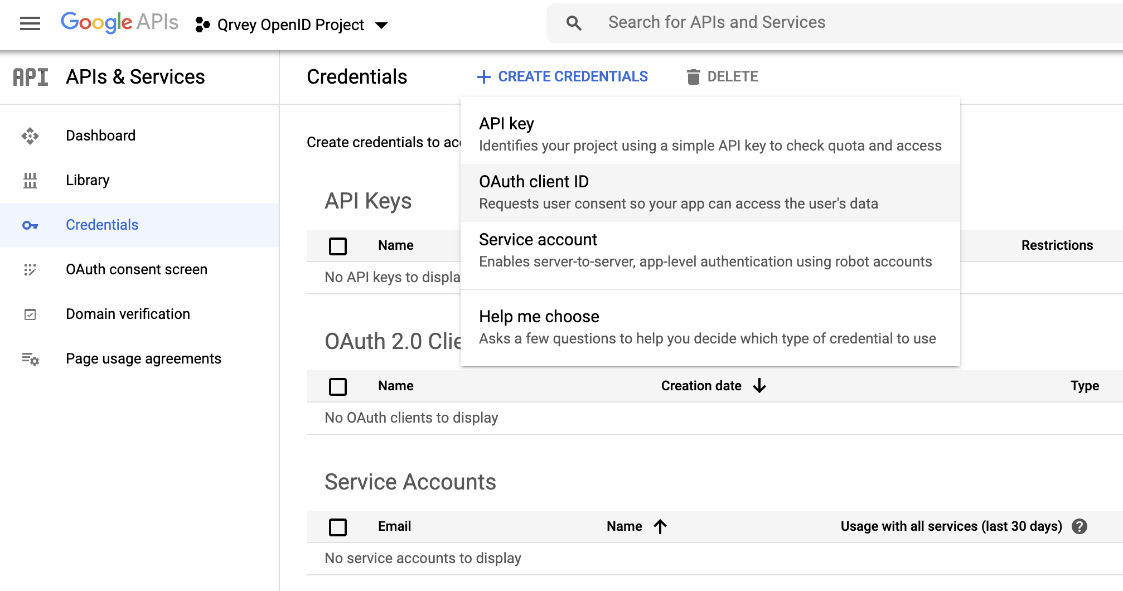Click the Name column in OAuth clients table
Viewport: 1123px width, 591px height.
(396, 386)
